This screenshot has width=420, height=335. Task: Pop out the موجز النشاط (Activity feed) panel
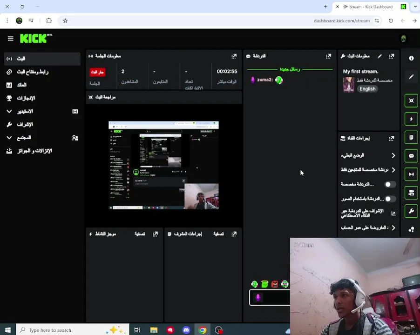coord(155,234)
